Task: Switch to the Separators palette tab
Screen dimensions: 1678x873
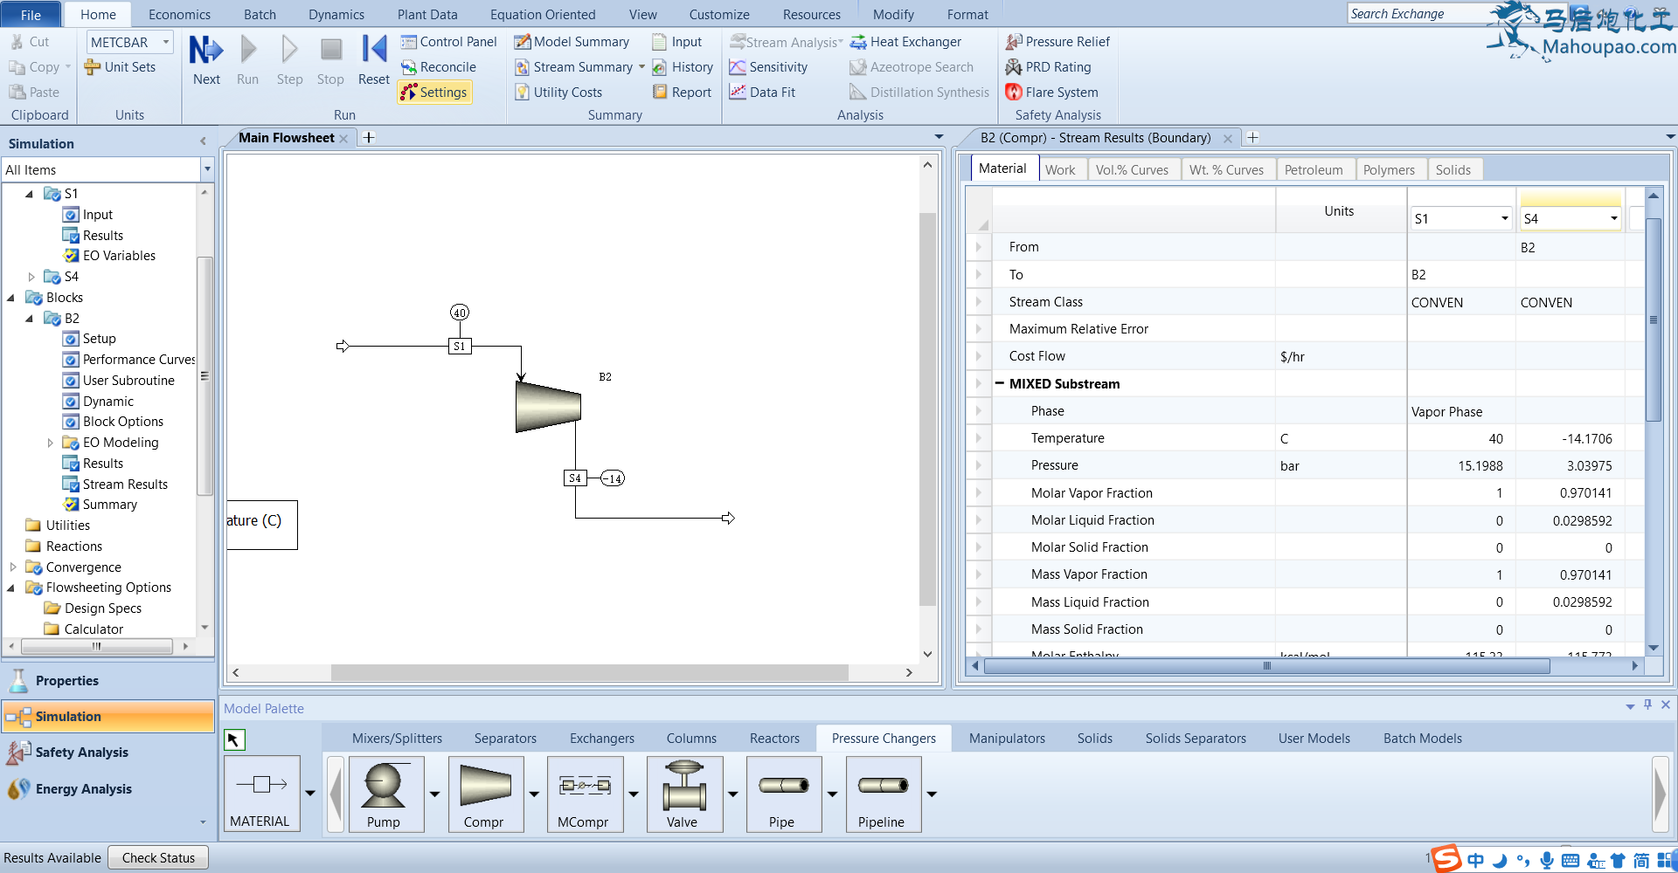Action: click(x=505, y=739)
